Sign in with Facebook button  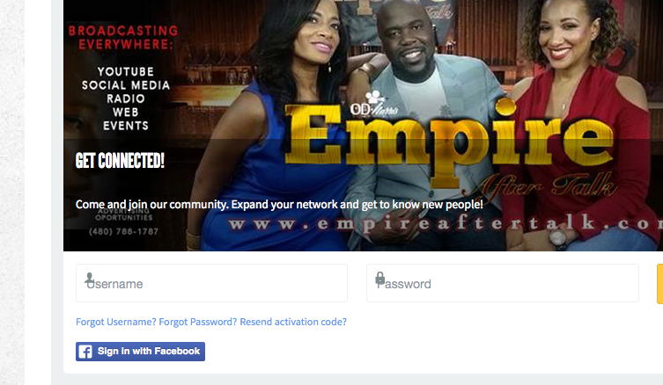click(140, 352)
